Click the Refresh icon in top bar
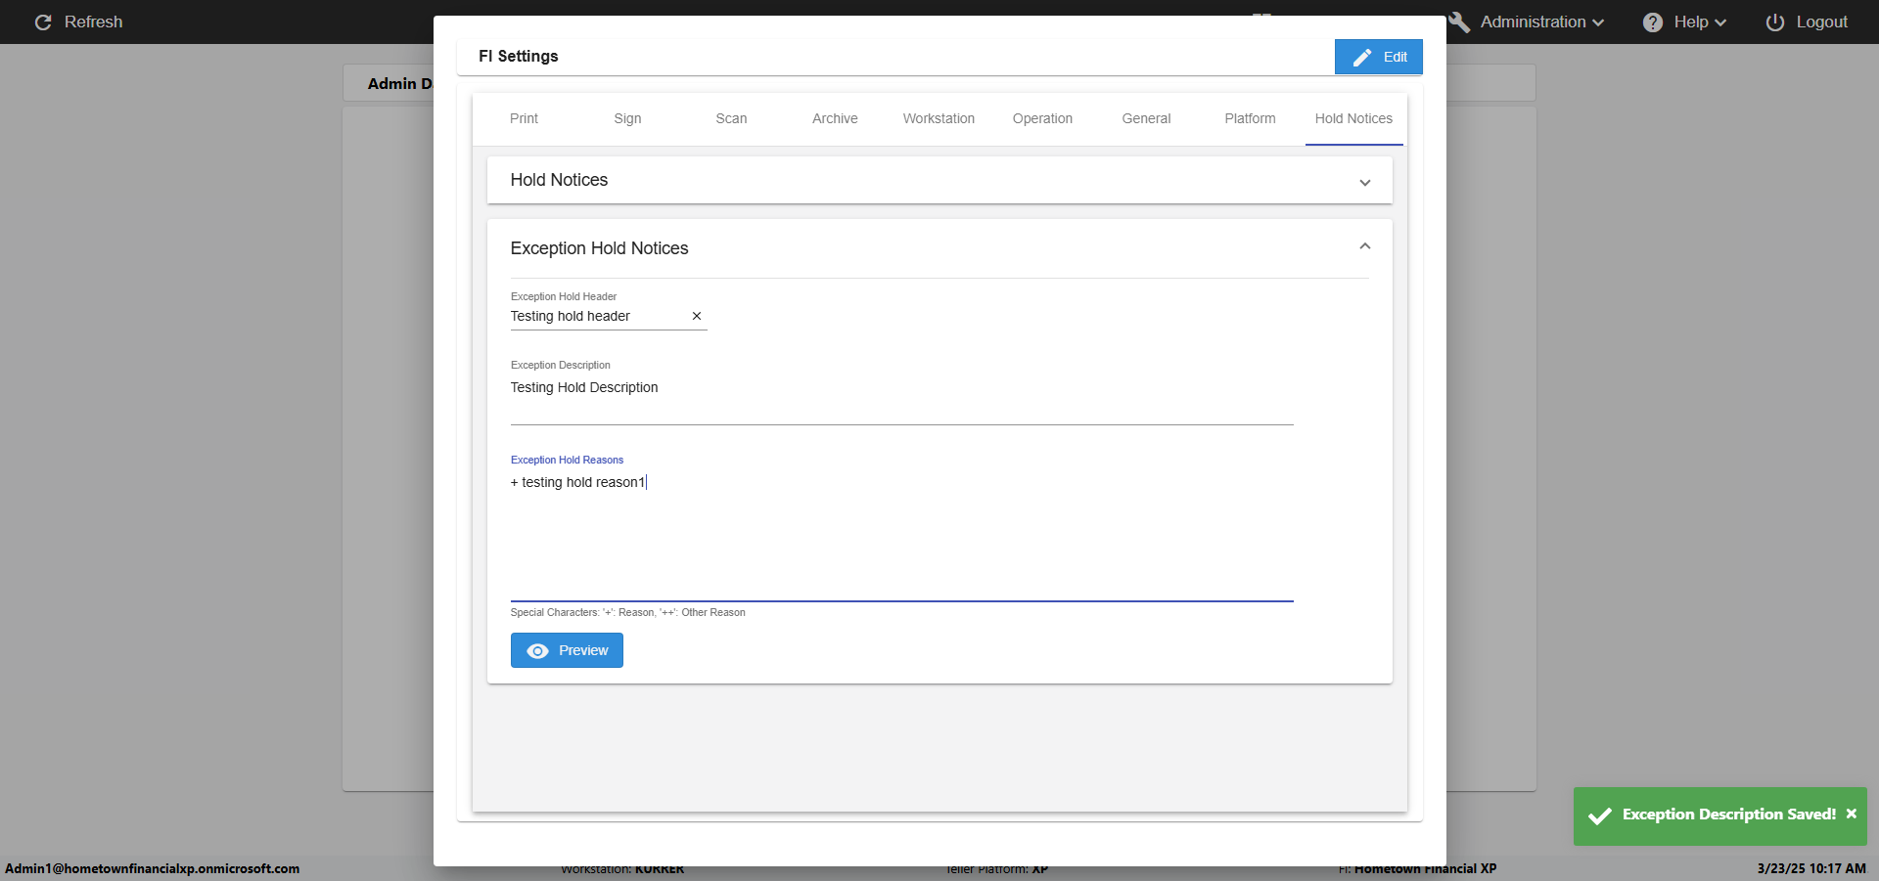Viewport: 1879px width, 881px height. point(43,22)
